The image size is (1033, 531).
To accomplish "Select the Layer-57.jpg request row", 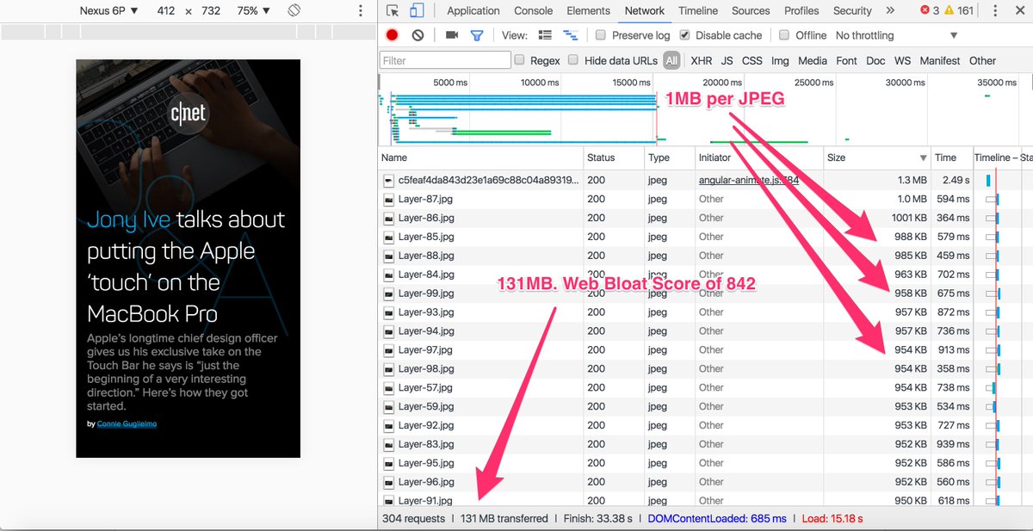I will point(706,387).
